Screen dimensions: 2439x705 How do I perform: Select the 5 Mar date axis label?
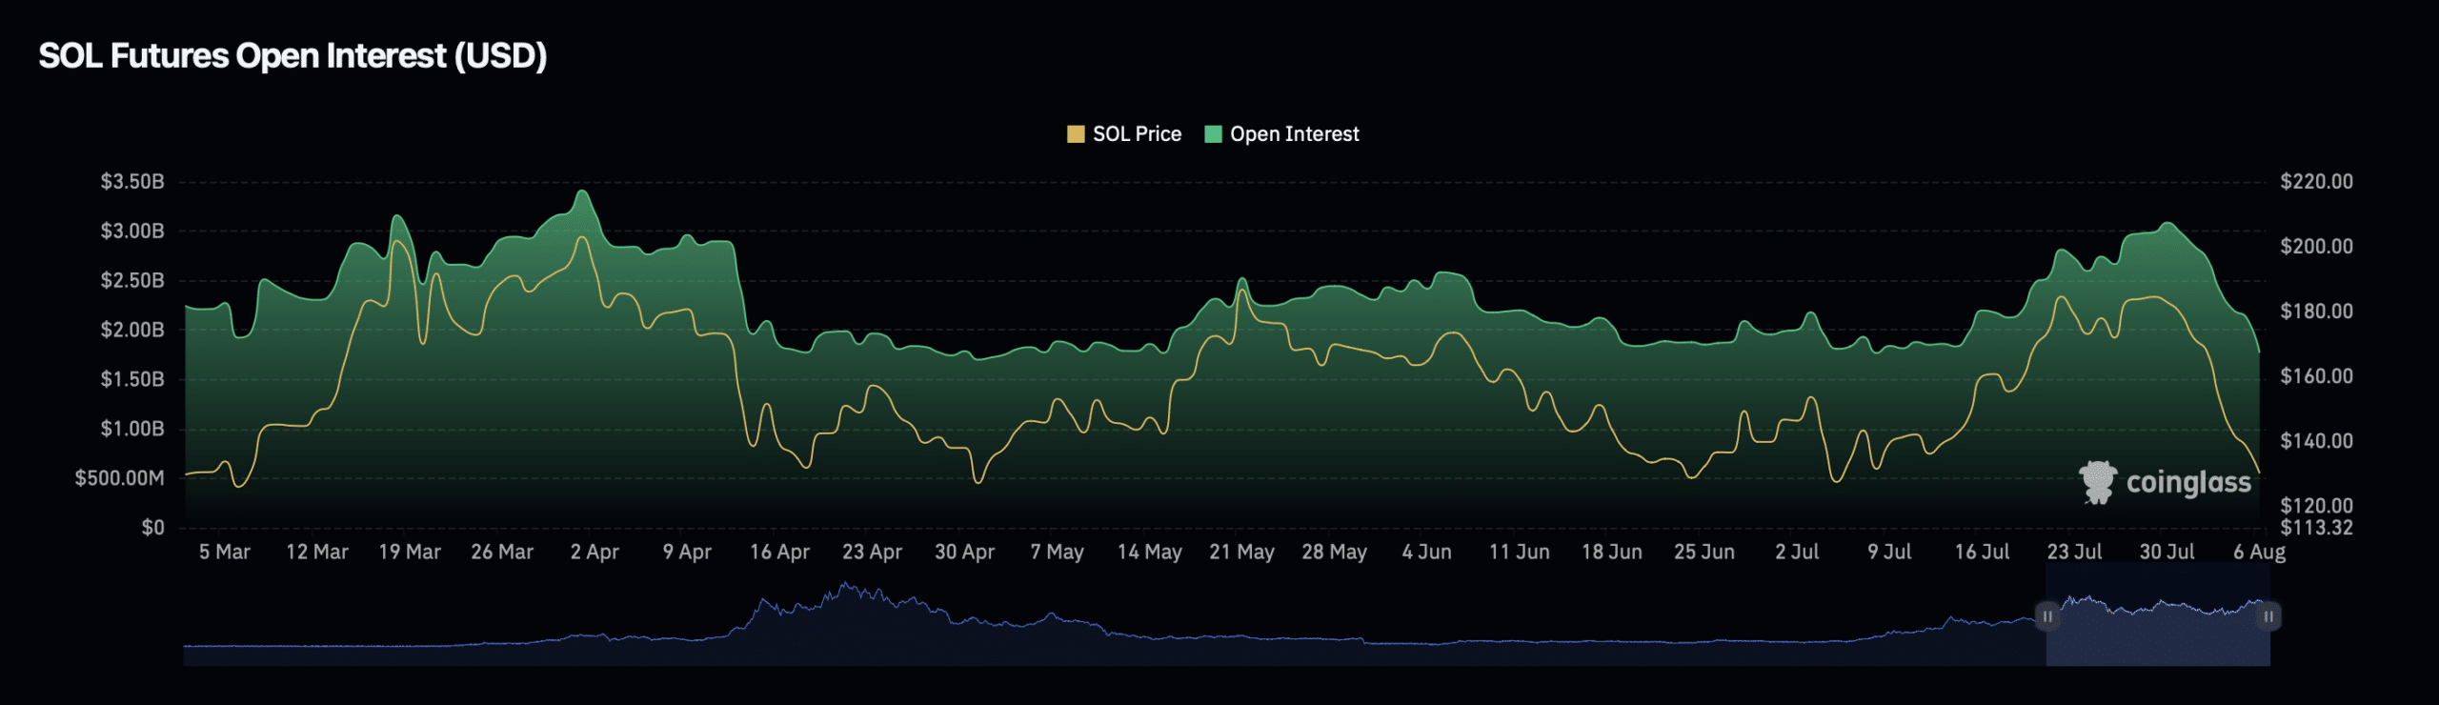click(225, 552)
